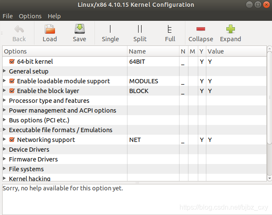Toggle the 64-bit kernel checkbox
This screenshot has height=215, width=272.
coord(12,61)
